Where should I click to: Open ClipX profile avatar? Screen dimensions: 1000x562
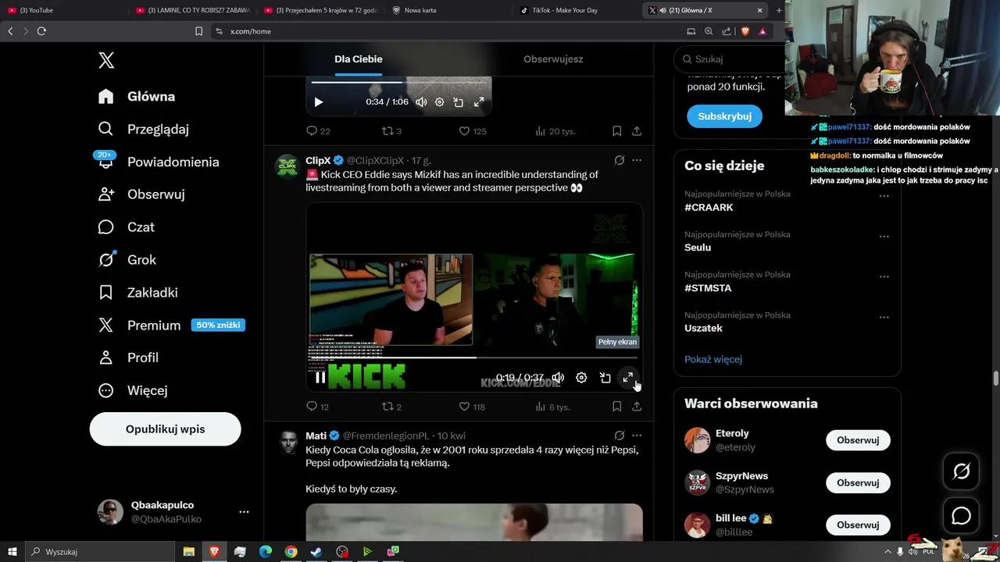point(287,166)
